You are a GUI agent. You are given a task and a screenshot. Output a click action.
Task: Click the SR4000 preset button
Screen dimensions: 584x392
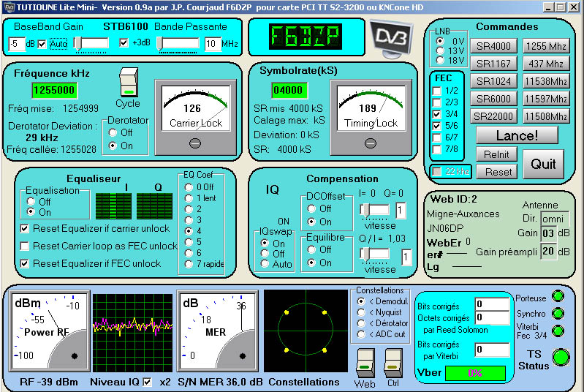(x=493, y=46)
